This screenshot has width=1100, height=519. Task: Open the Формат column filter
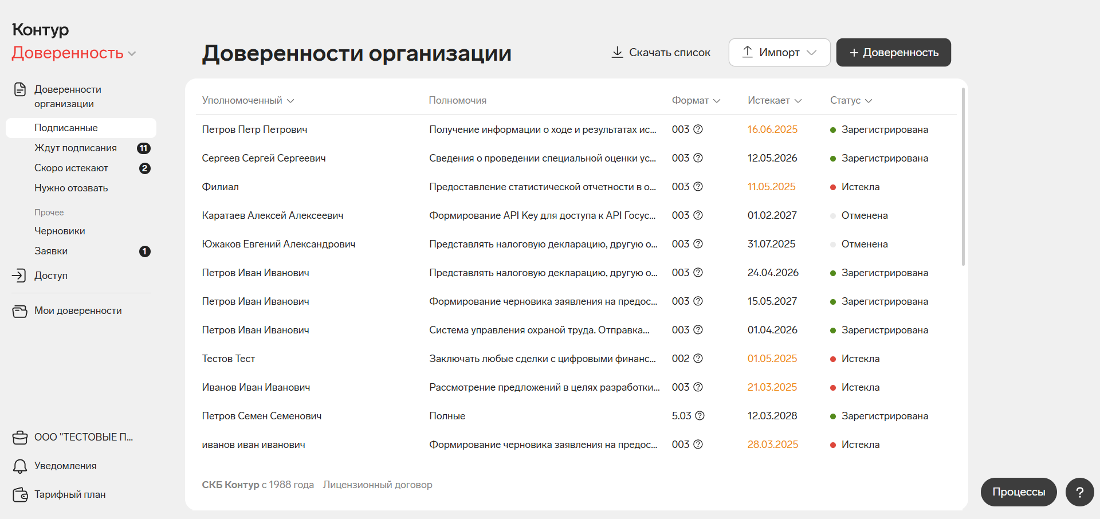[x=696, y=100]
